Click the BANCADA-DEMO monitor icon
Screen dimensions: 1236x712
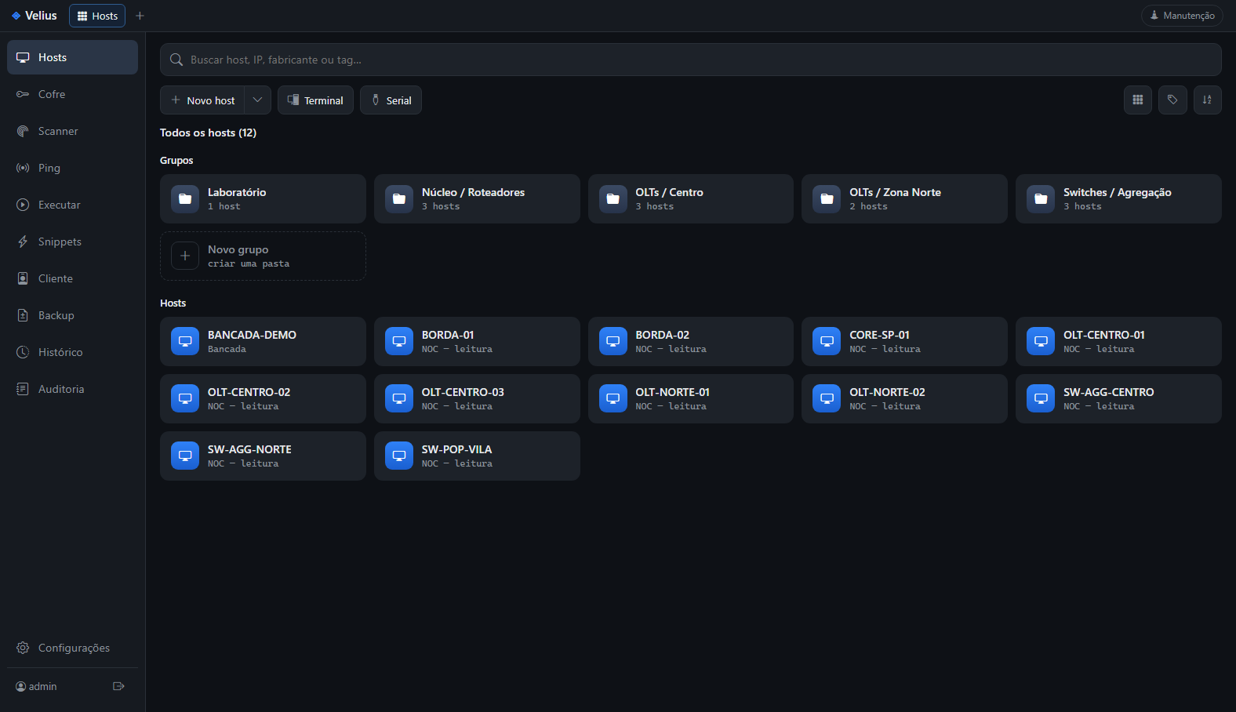[185, 341]
